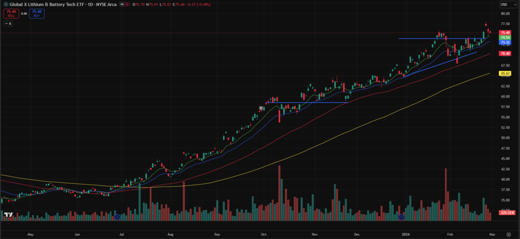Click the TradingView logo watermark
This screenshot has height=239, width=520.
8,215
